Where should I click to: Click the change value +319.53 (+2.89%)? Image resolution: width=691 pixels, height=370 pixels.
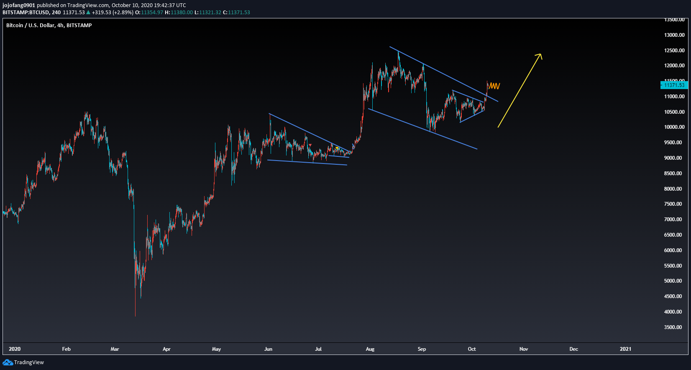tap(113, 13)
